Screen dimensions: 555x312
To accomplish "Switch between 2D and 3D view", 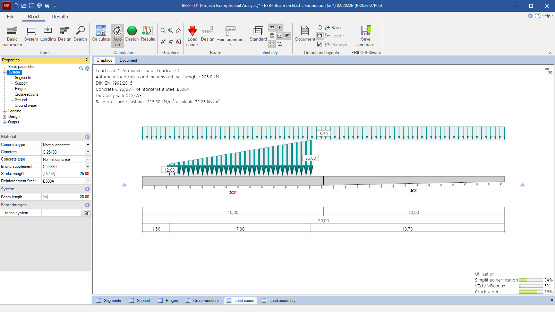I will tap(548, 71).
